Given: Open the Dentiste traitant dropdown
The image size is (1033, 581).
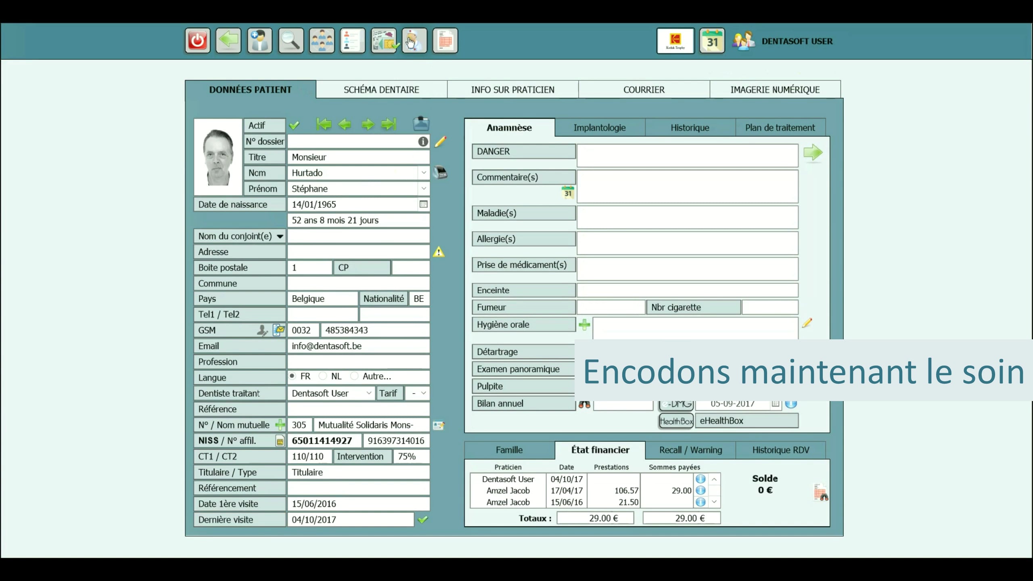Looking at the screenshot, I should click(x=368, y=393).
